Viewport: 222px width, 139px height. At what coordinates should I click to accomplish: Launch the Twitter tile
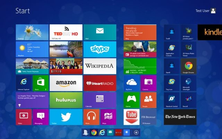pos(66,117)
